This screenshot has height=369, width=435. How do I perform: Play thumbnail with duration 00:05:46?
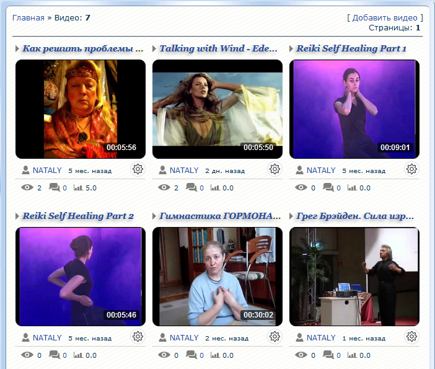(x=81, y=277)
